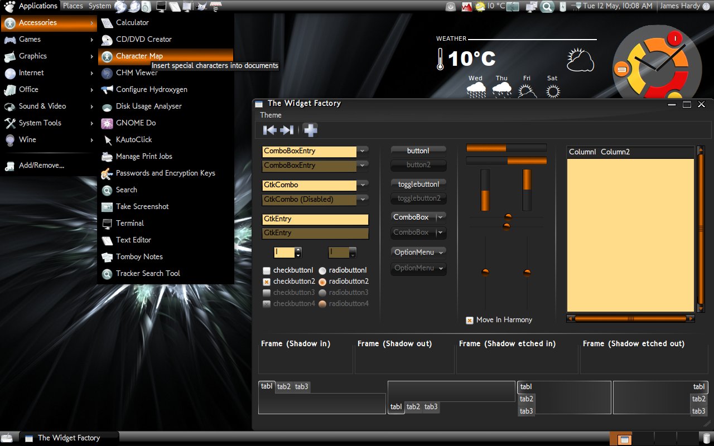This screenshot has height=446, width=714.
Task: Open the system monitor graph applet
Action: tap(467, 7)
